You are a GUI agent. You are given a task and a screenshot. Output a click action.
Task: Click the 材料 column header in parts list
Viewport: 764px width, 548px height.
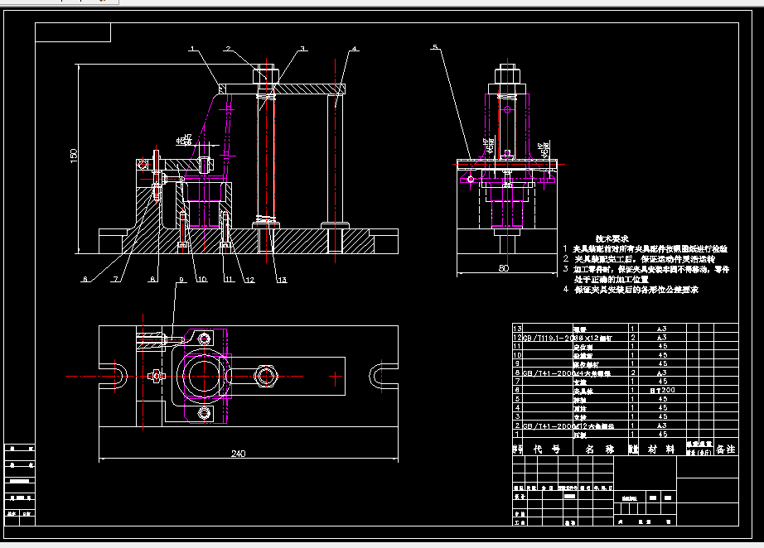click(x=662, y=449)
